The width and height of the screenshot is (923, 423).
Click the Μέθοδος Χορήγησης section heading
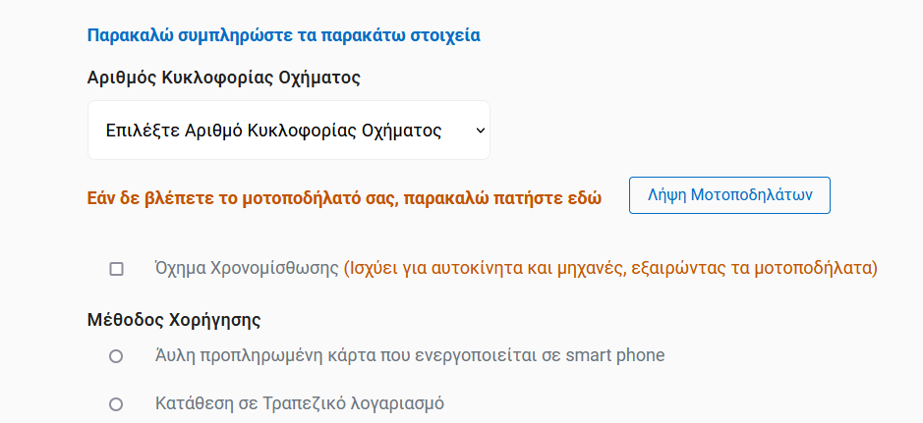click(174, 320)
